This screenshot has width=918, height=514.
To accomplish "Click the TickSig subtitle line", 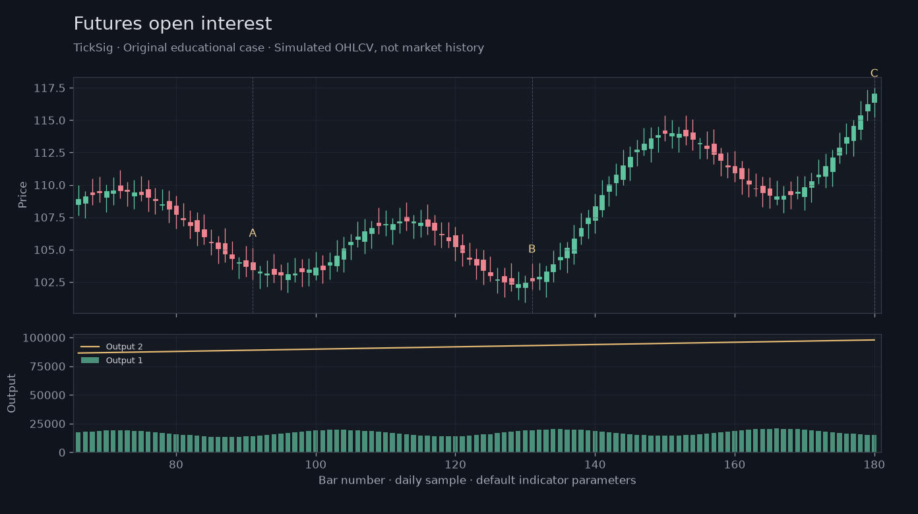I will pyautogui.click(x=279, y=48).
